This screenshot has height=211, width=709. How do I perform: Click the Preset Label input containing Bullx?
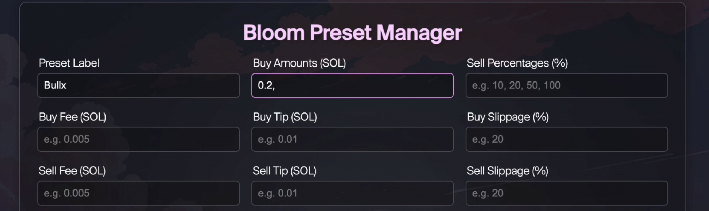point(138,85)
